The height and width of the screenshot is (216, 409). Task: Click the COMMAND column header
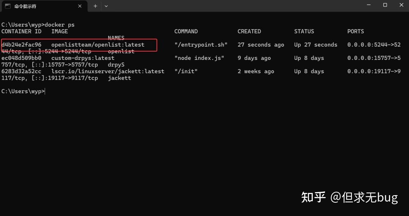(x=186, y=31)
